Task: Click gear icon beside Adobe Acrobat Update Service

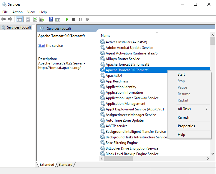Action: (102, 47)
